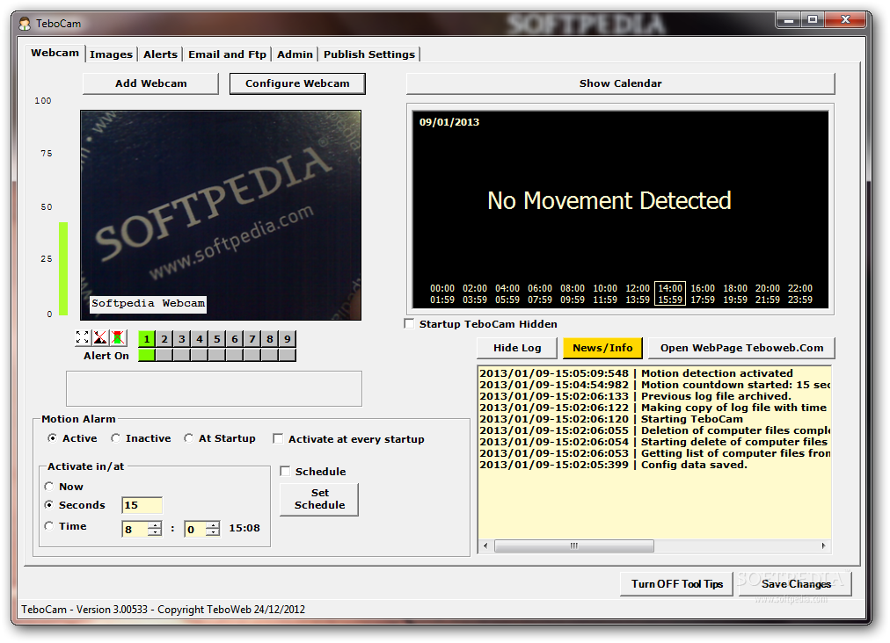Decrease the minute spinner value
Viewport: 890px width, 643px height.
(x=212, y=532)
